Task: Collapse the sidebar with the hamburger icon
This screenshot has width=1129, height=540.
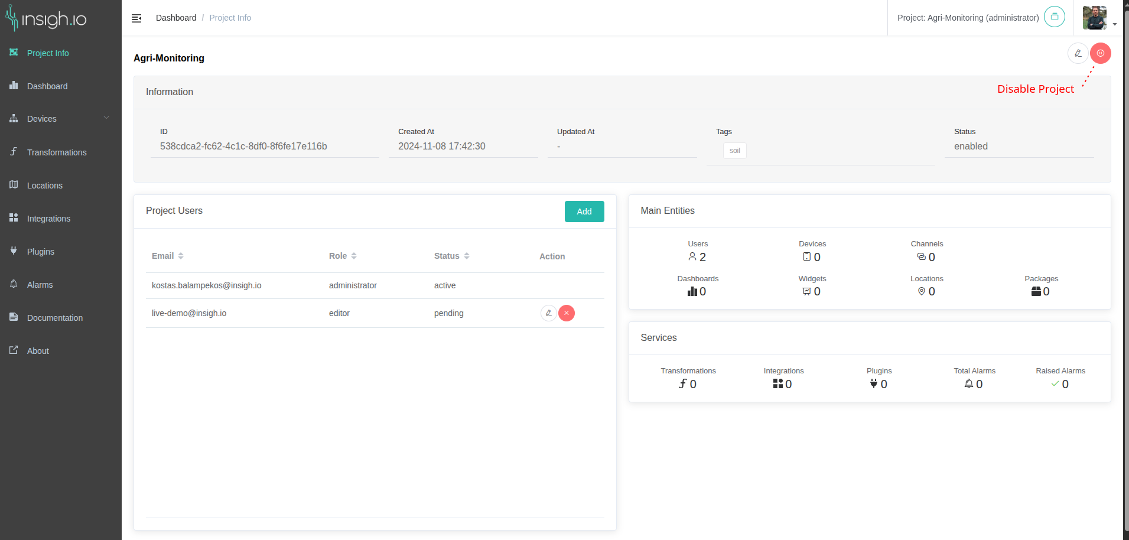Action: (136, 18)
